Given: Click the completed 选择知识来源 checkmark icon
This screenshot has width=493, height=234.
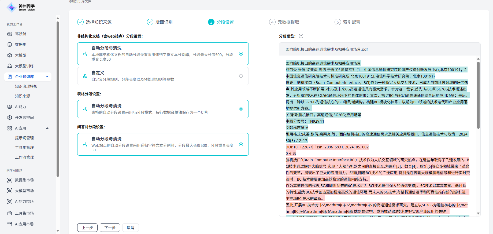Looking at the screenshot, I should 80,22.
